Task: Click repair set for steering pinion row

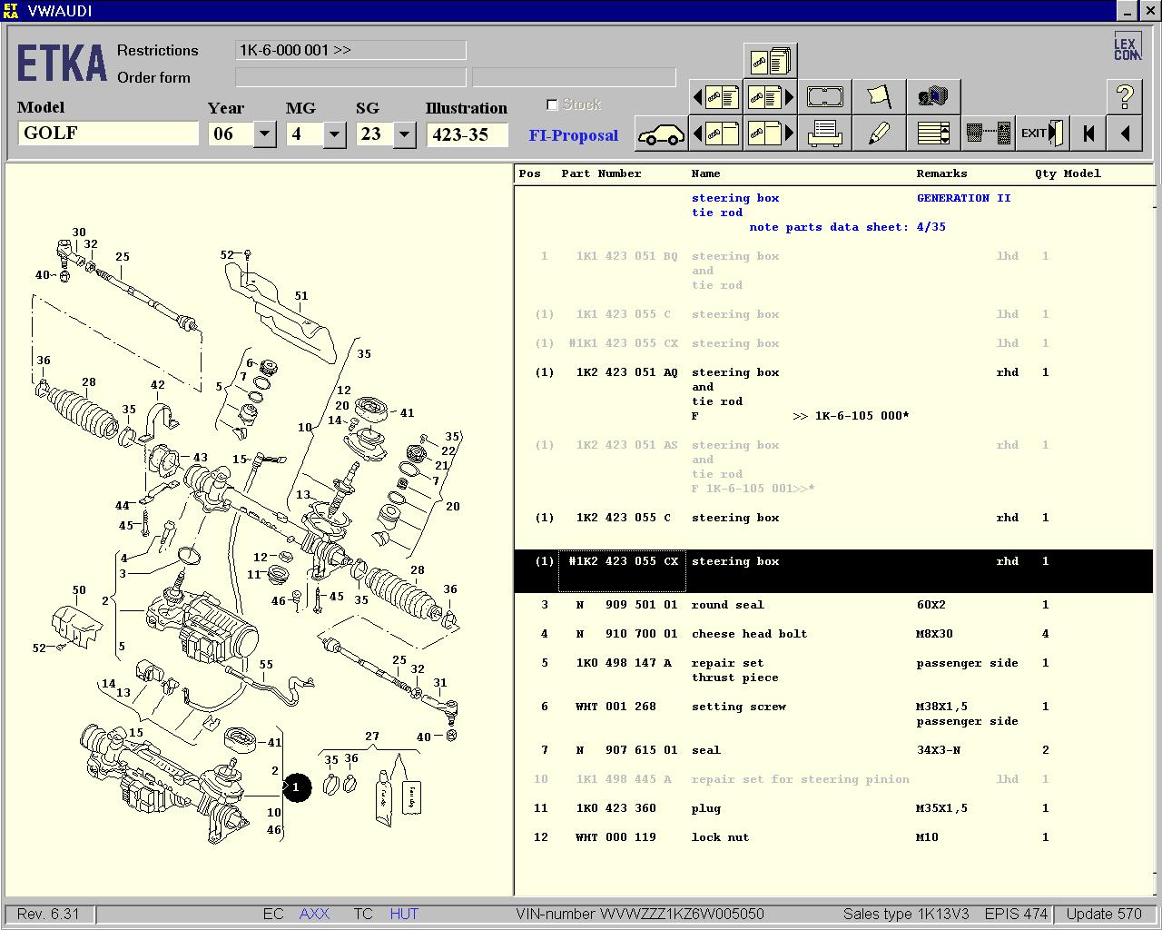Action: pyautogui.click(x=833, y=779)
